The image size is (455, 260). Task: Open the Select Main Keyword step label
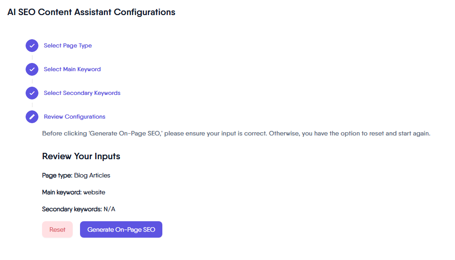click(72, 69)
